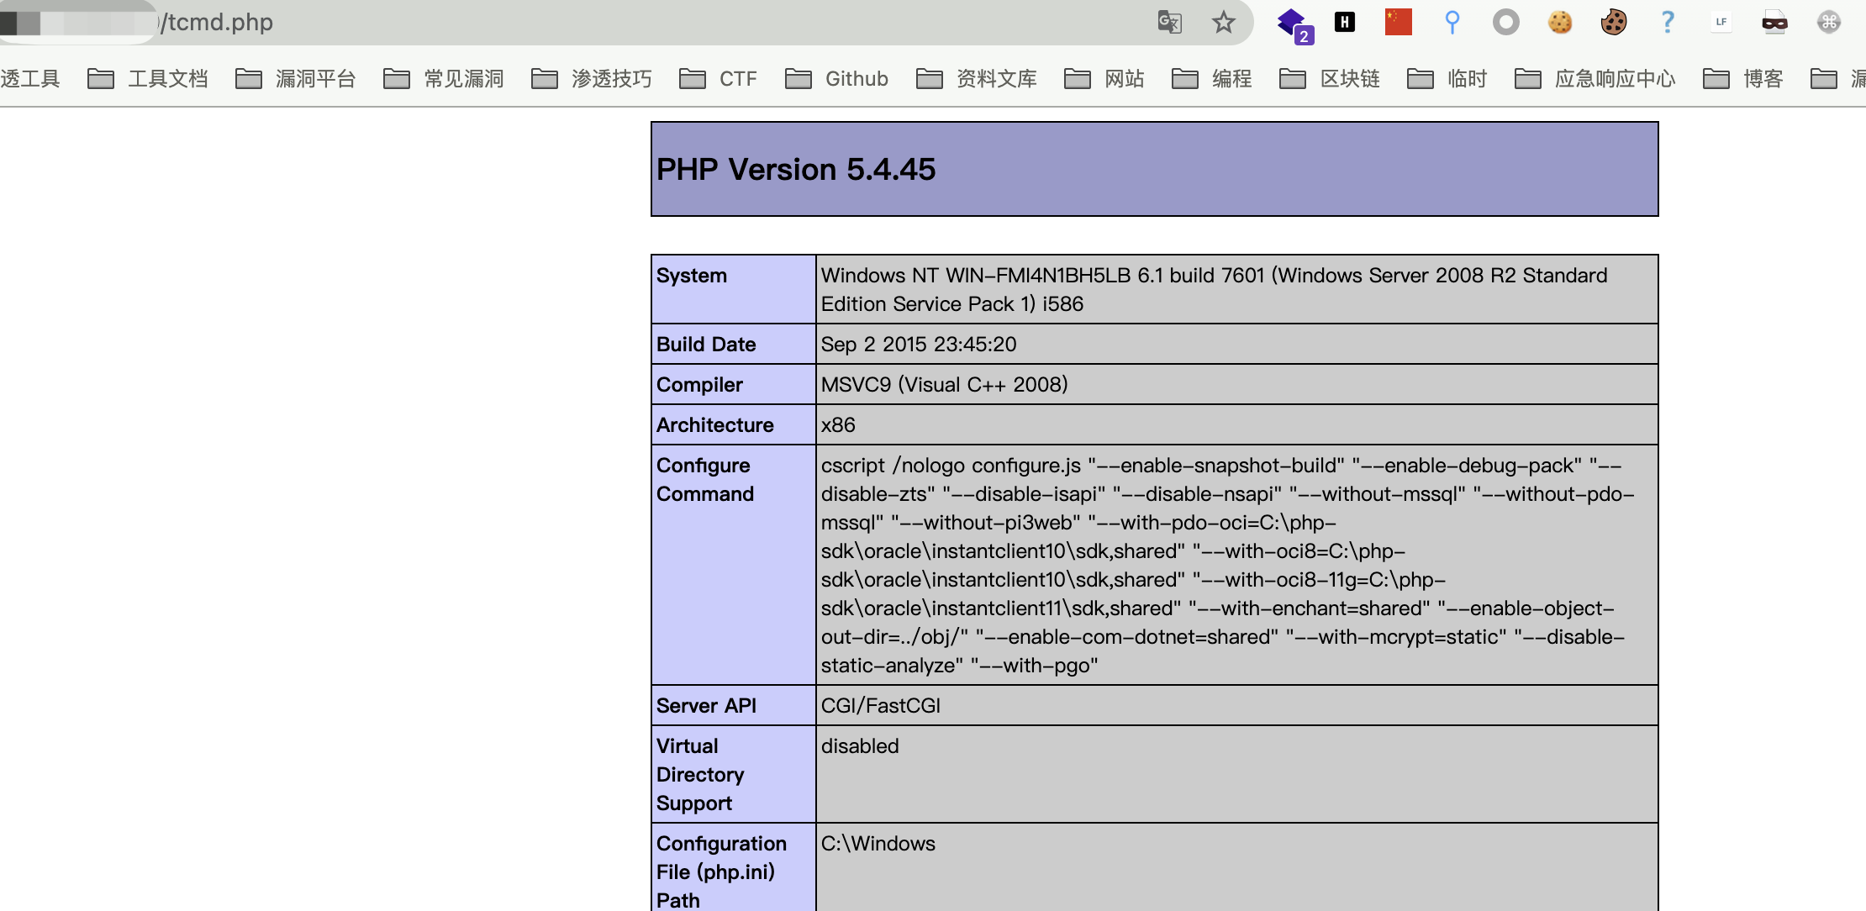
Task: Expand the 漏洞平台 bookmark folder
Action: click(297, 79)
